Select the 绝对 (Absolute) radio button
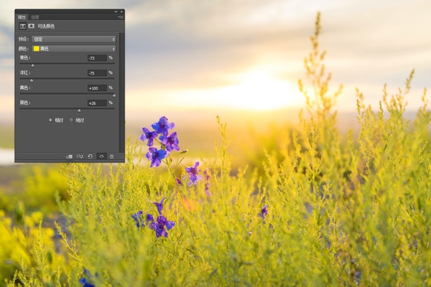 point(71,120)
